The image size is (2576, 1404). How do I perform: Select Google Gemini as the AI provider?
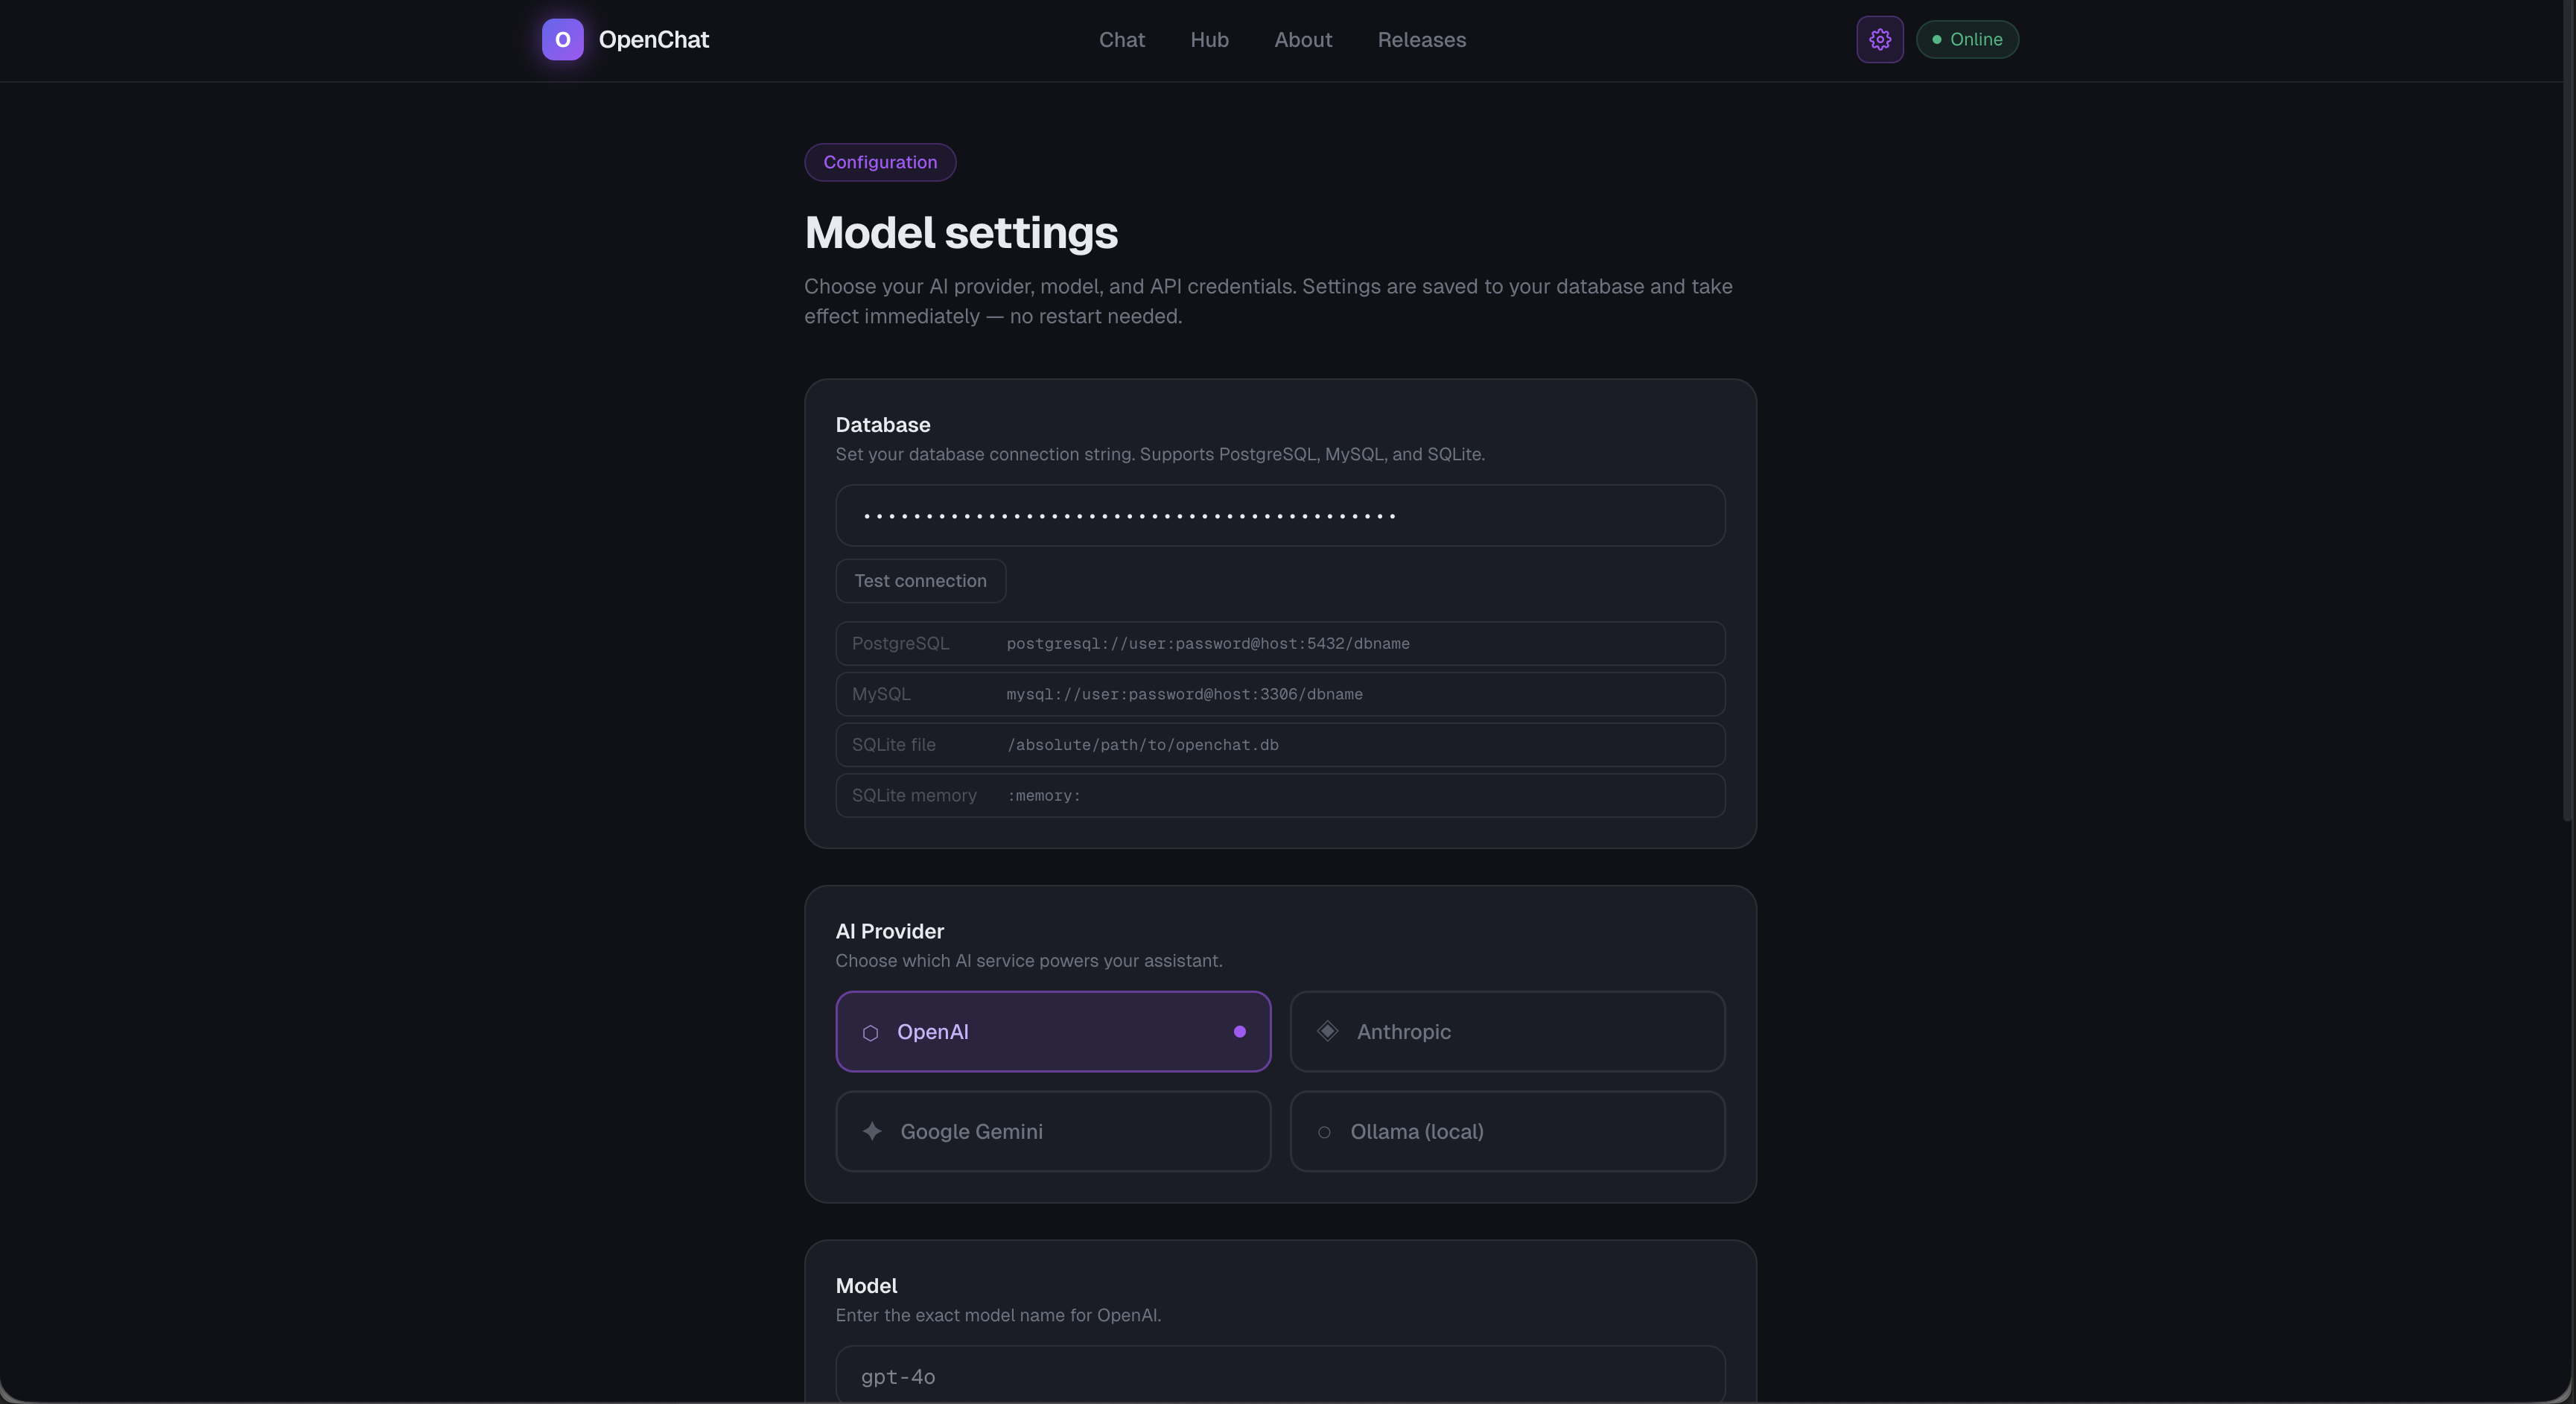click(1052, 1132)
